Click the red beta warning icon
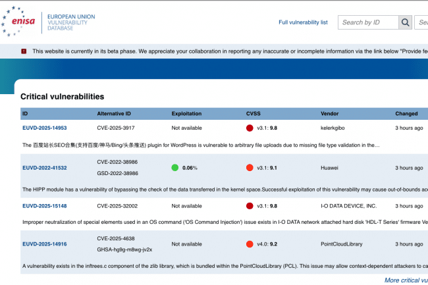This screenshot has width=428, height=285. (24, 51)
